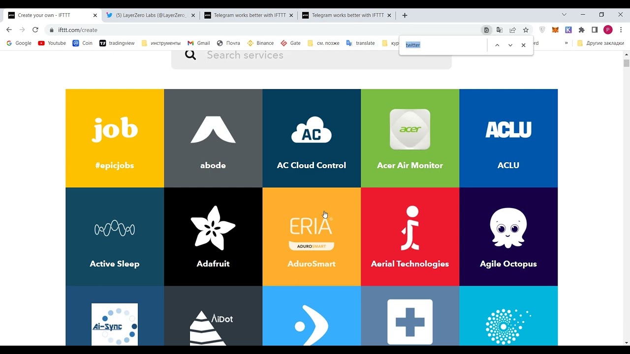Choose the Aerial Technologies service
The height and width of the screenshot is (354, 630).
click(410, 236)
